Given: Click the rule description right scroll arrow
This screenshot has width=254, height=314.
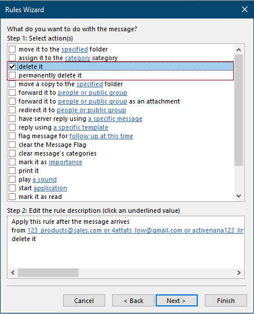Looking at the screenshot, I should coord(238,272).
